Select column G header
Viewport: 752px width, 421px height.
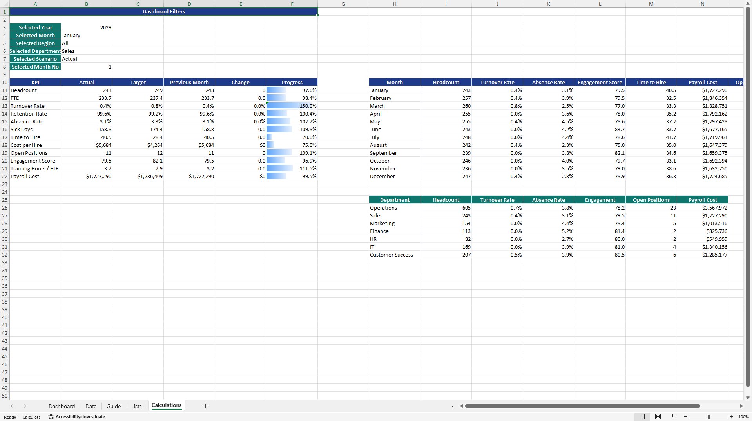(x=343, y=4)
